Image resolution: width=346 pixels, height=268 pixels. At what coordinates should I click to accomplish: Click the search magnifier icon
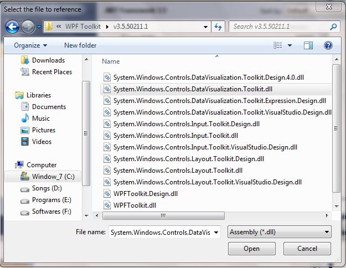tap(333, 27)
